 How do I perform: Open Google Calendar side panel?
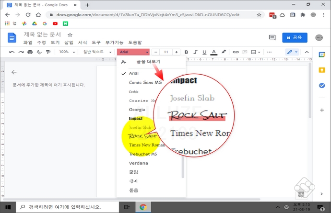(x=322, y=55)
